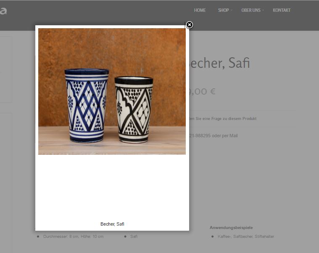
Task: Select ÜBER UNS in the navigation
Action: pyautogui.click(x=251, y=10)
